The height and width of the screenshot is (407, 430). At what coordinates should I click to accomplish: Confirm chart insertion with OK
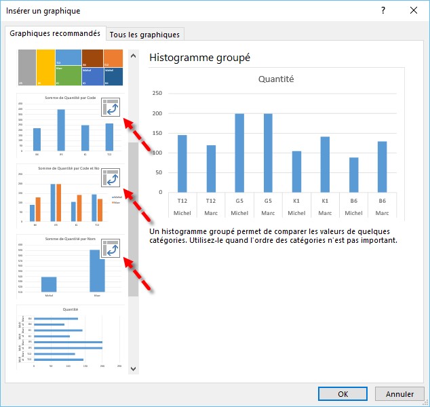pos(343,393)
